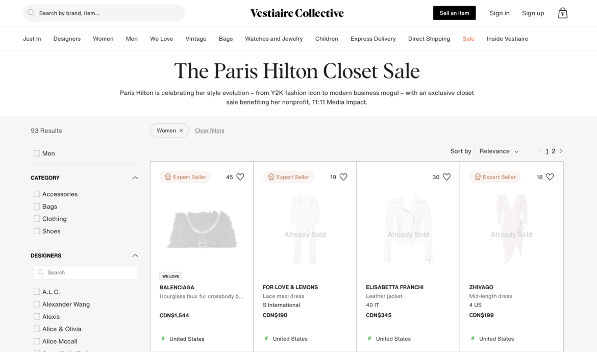The width and height of the screenshot is (597, 352).
Task: Open the shopping cart
Action: [x=563, y=13]
